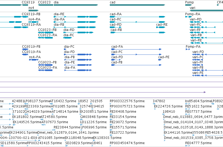
Task: Click the cad-RD transcript label
Action: pos(116,25)
